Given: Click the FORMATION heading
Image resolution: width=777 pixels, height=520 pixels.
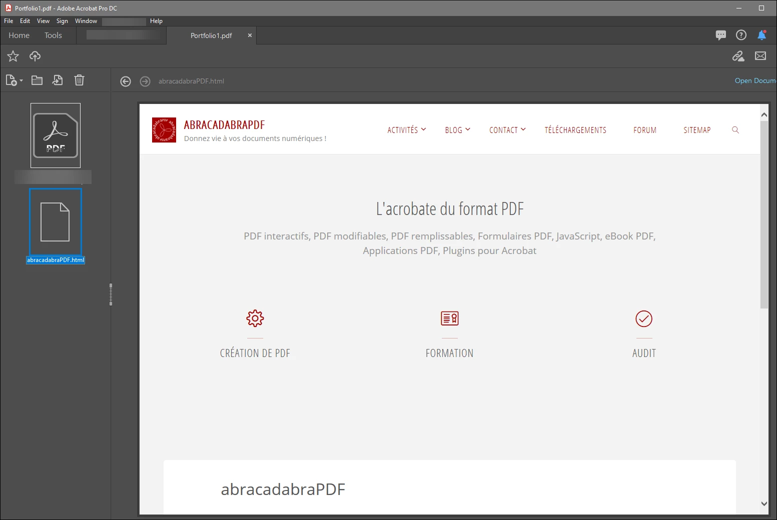Looking at the screenshot, I should click(x=449, y=353).
